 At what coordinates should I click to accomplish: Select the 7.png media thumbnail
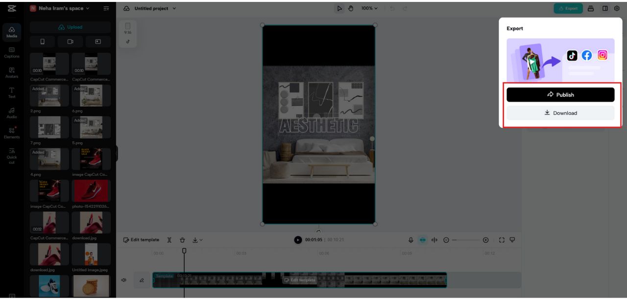pyautogui.click(x=49, y=128)
